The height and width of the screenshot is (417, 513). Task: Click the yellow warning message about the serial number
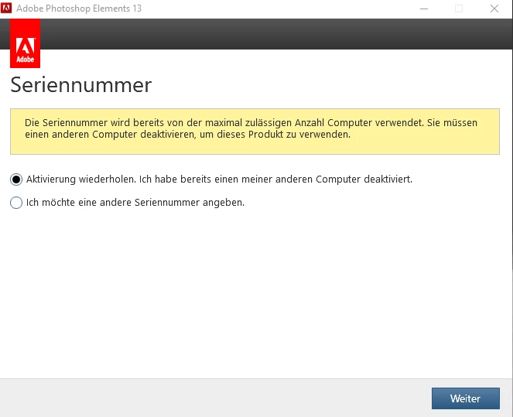click(x=255, y=132)
